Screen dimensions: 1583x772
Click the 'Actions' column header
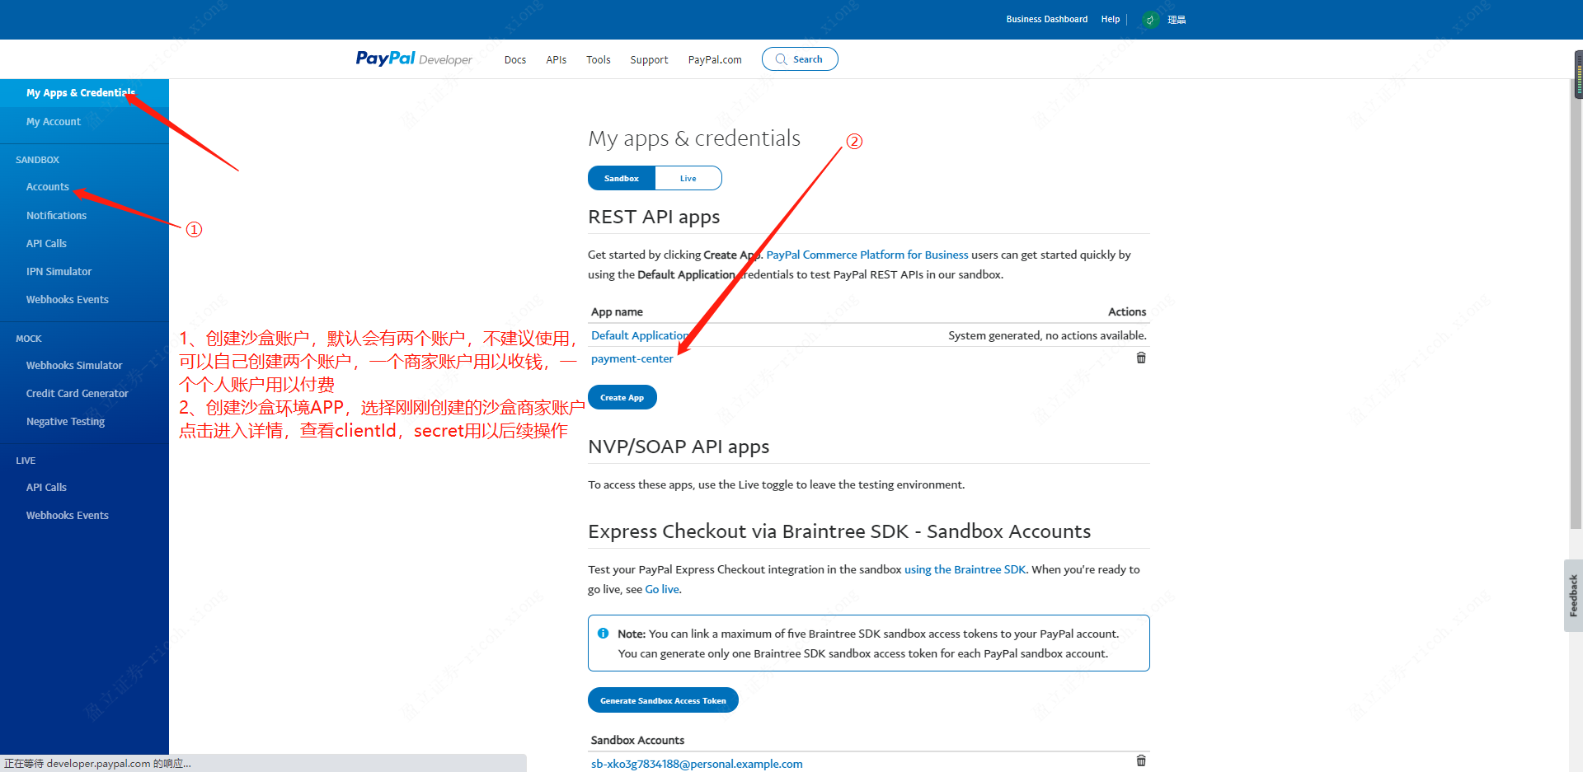[x=1127, y=311]
